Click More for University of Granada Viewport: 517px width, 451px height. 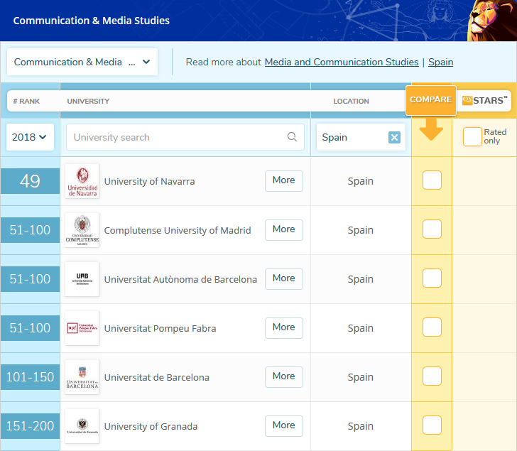click(284, 426)
